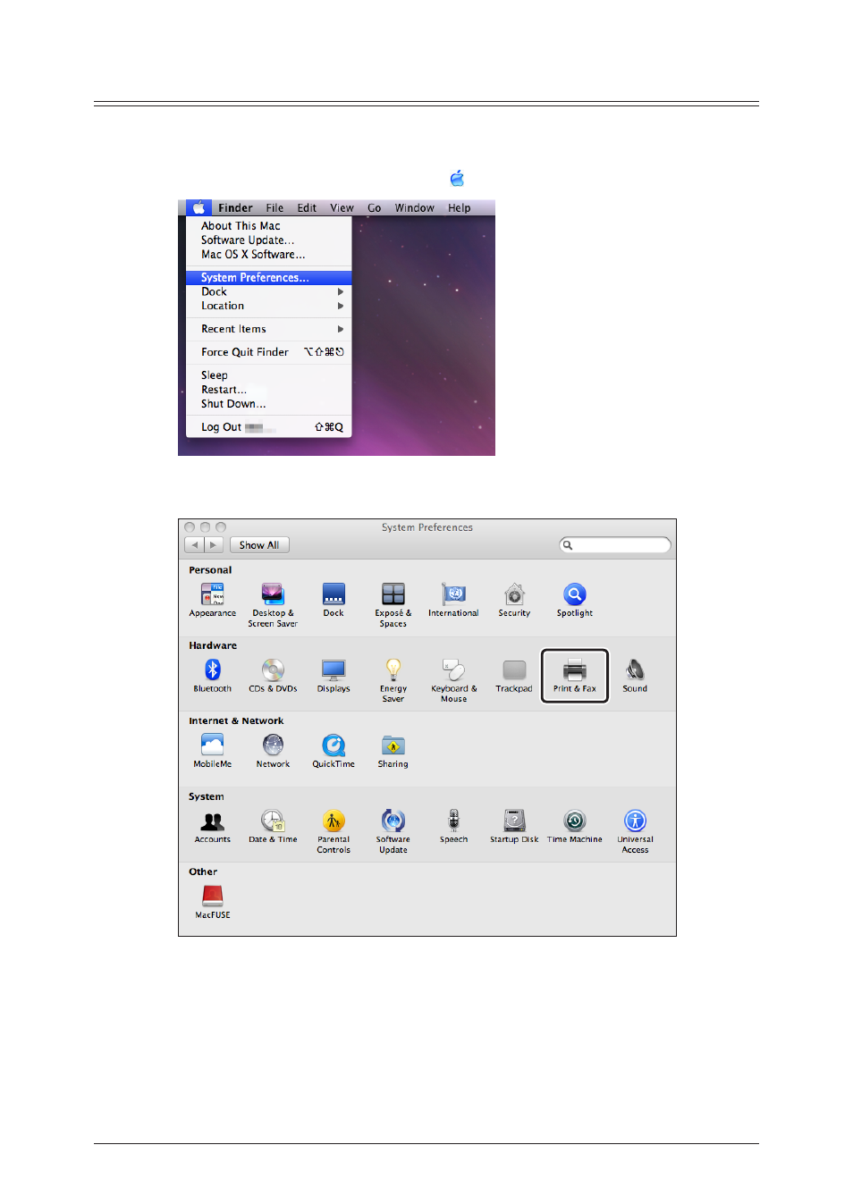
Task: Open Keyboard & Mouse preferences
Action: (x=454, y=681)
